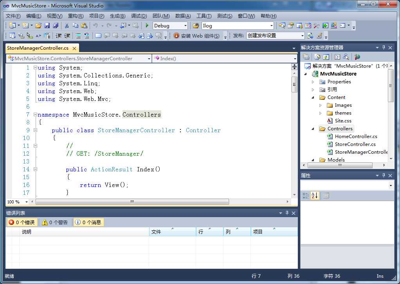Click the Save All icon
The height and width of the screenshot is (284, 400).
(x=56, y=25)
